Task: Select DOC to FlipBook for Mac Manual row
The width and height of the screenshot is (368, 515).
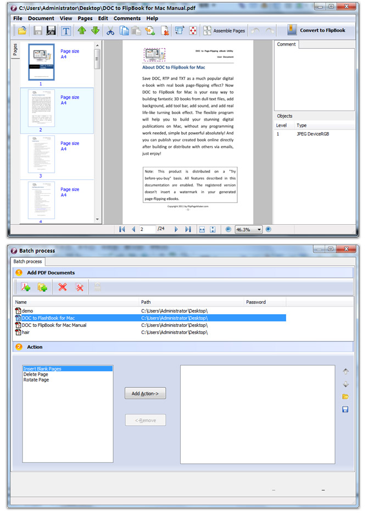Action: point(150,325)
